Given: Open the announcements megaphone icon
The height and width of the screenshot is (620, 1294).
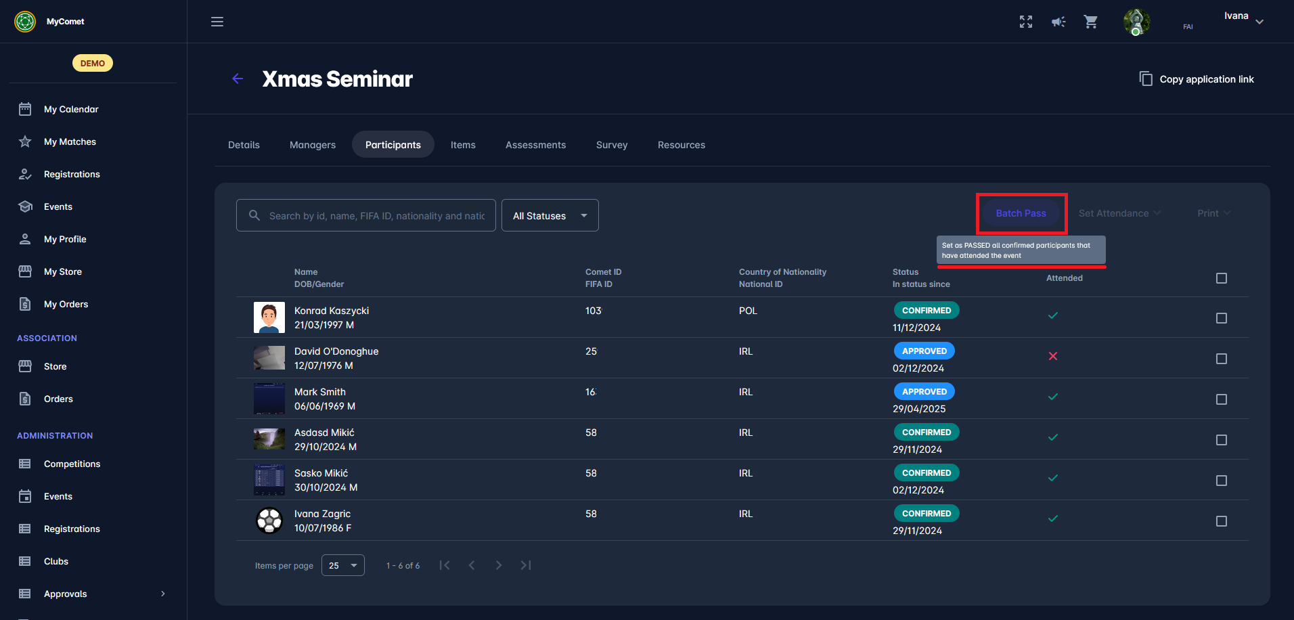Looking at the screenshot, I should click(1058, 22).
